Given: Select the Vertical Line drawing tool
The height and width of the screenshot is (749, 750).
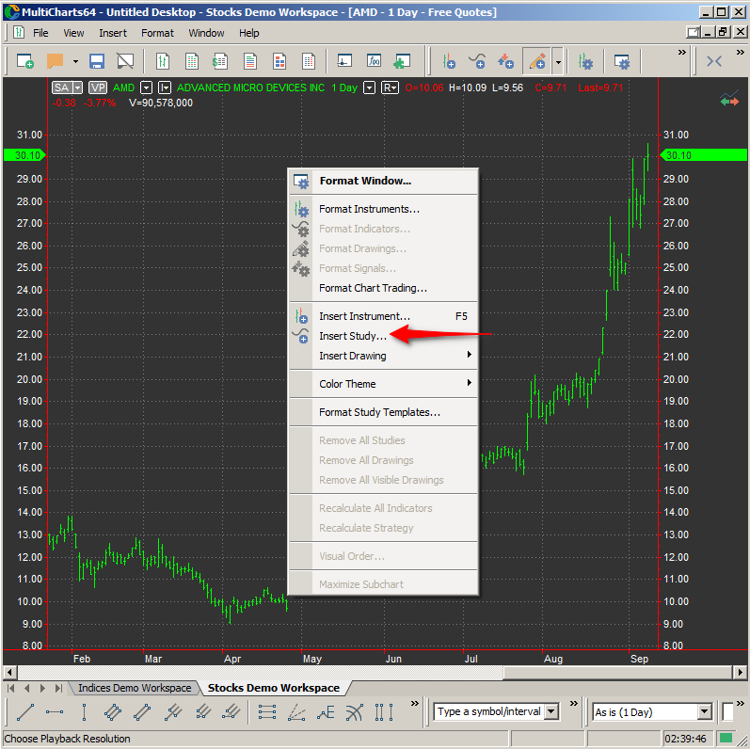Looking at the screenshot, I should (x=84, y=712).
